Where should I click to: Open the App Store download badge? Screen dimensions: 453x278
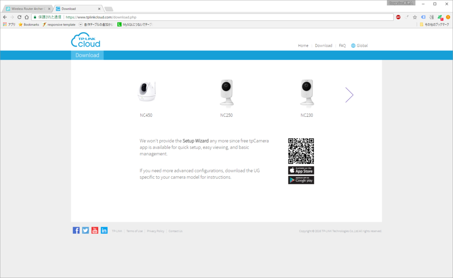point(301,170)
